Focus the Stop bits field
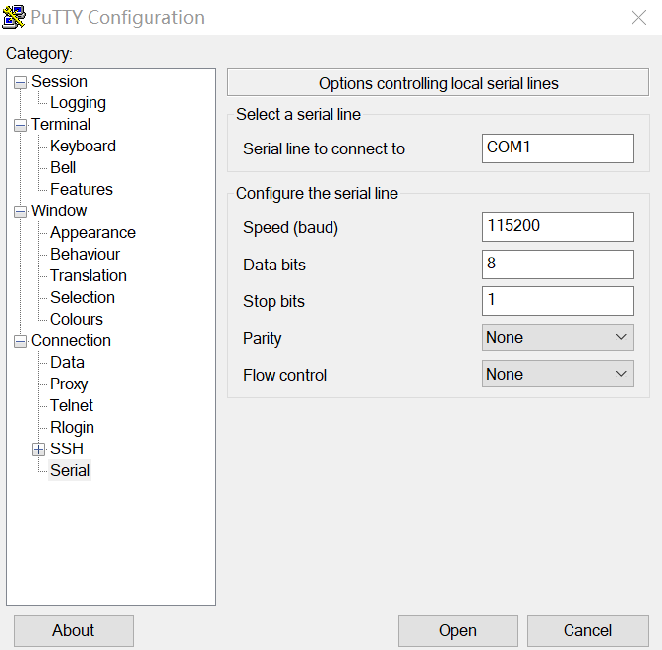The image size is (662, 650). coord(558,301)
